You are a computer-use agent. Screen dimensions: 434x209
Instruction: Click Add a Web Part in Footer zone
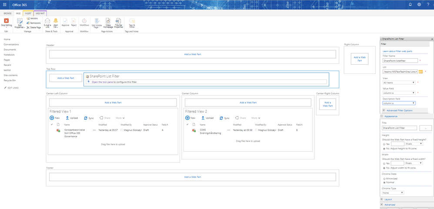pos(192,177)
